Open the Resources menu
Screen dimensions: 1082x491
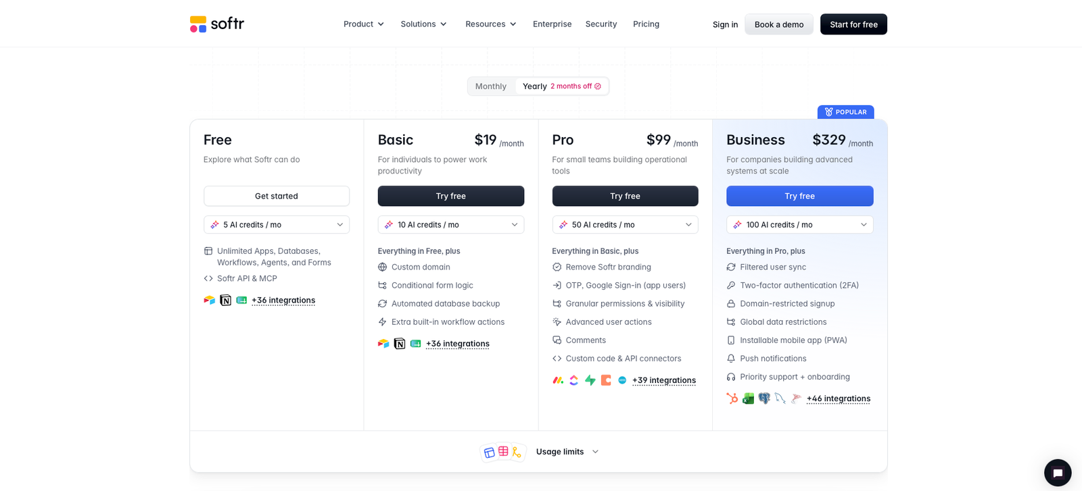tap(491, 24)
